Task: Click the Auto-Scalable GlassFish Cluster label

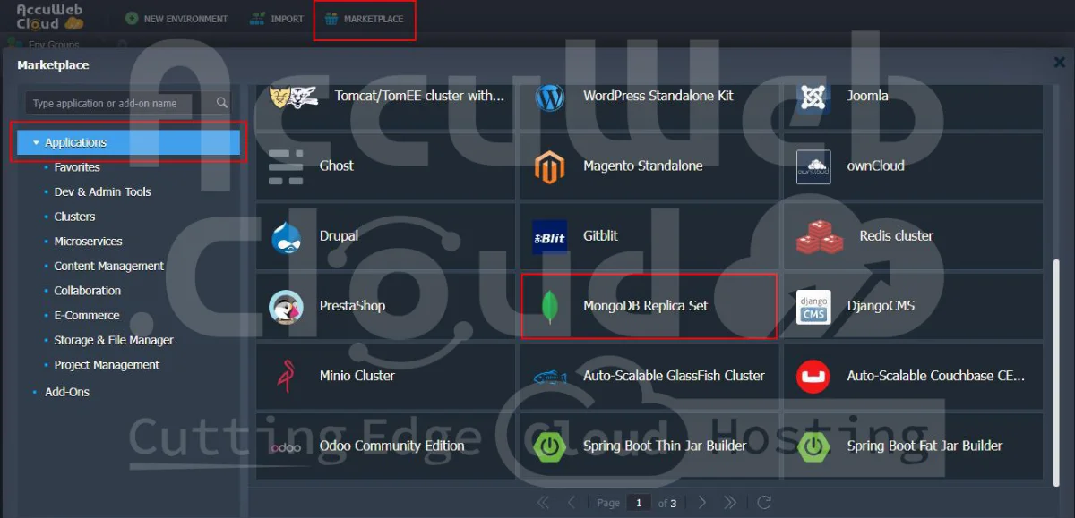Action: pos(674,376)
